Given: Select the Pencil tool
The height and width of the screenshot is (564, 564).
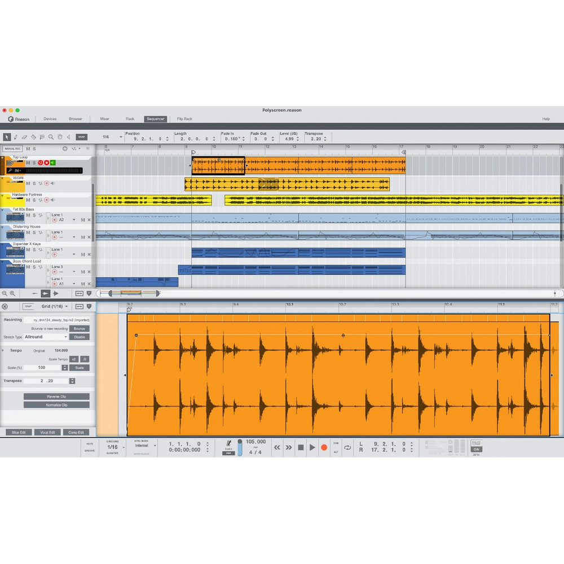Looking at the screenshot, I should [16, 137].
